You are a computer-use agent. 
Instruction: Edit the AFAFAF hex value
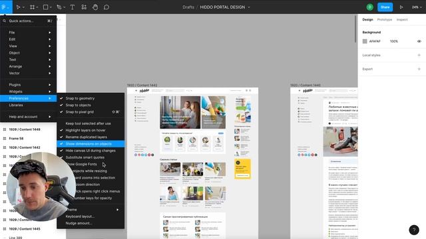(x=375, y=41)
